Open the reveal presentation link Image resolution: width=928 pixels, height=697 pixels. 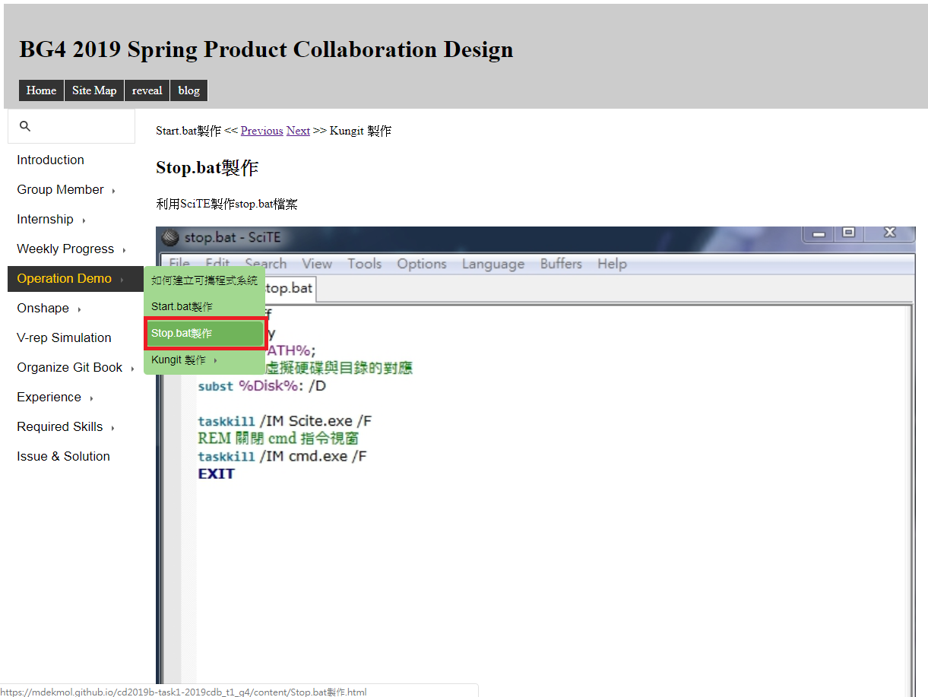pyautogui.click(x=147, y=90)
